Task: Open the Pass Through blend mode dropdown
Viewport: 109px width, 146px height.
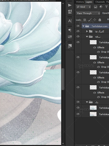Action: (88, 13)
